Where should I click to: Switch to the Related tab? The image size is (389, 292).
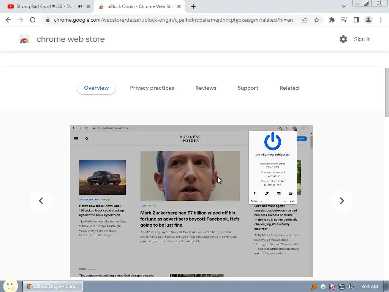(x=289, y=88)
